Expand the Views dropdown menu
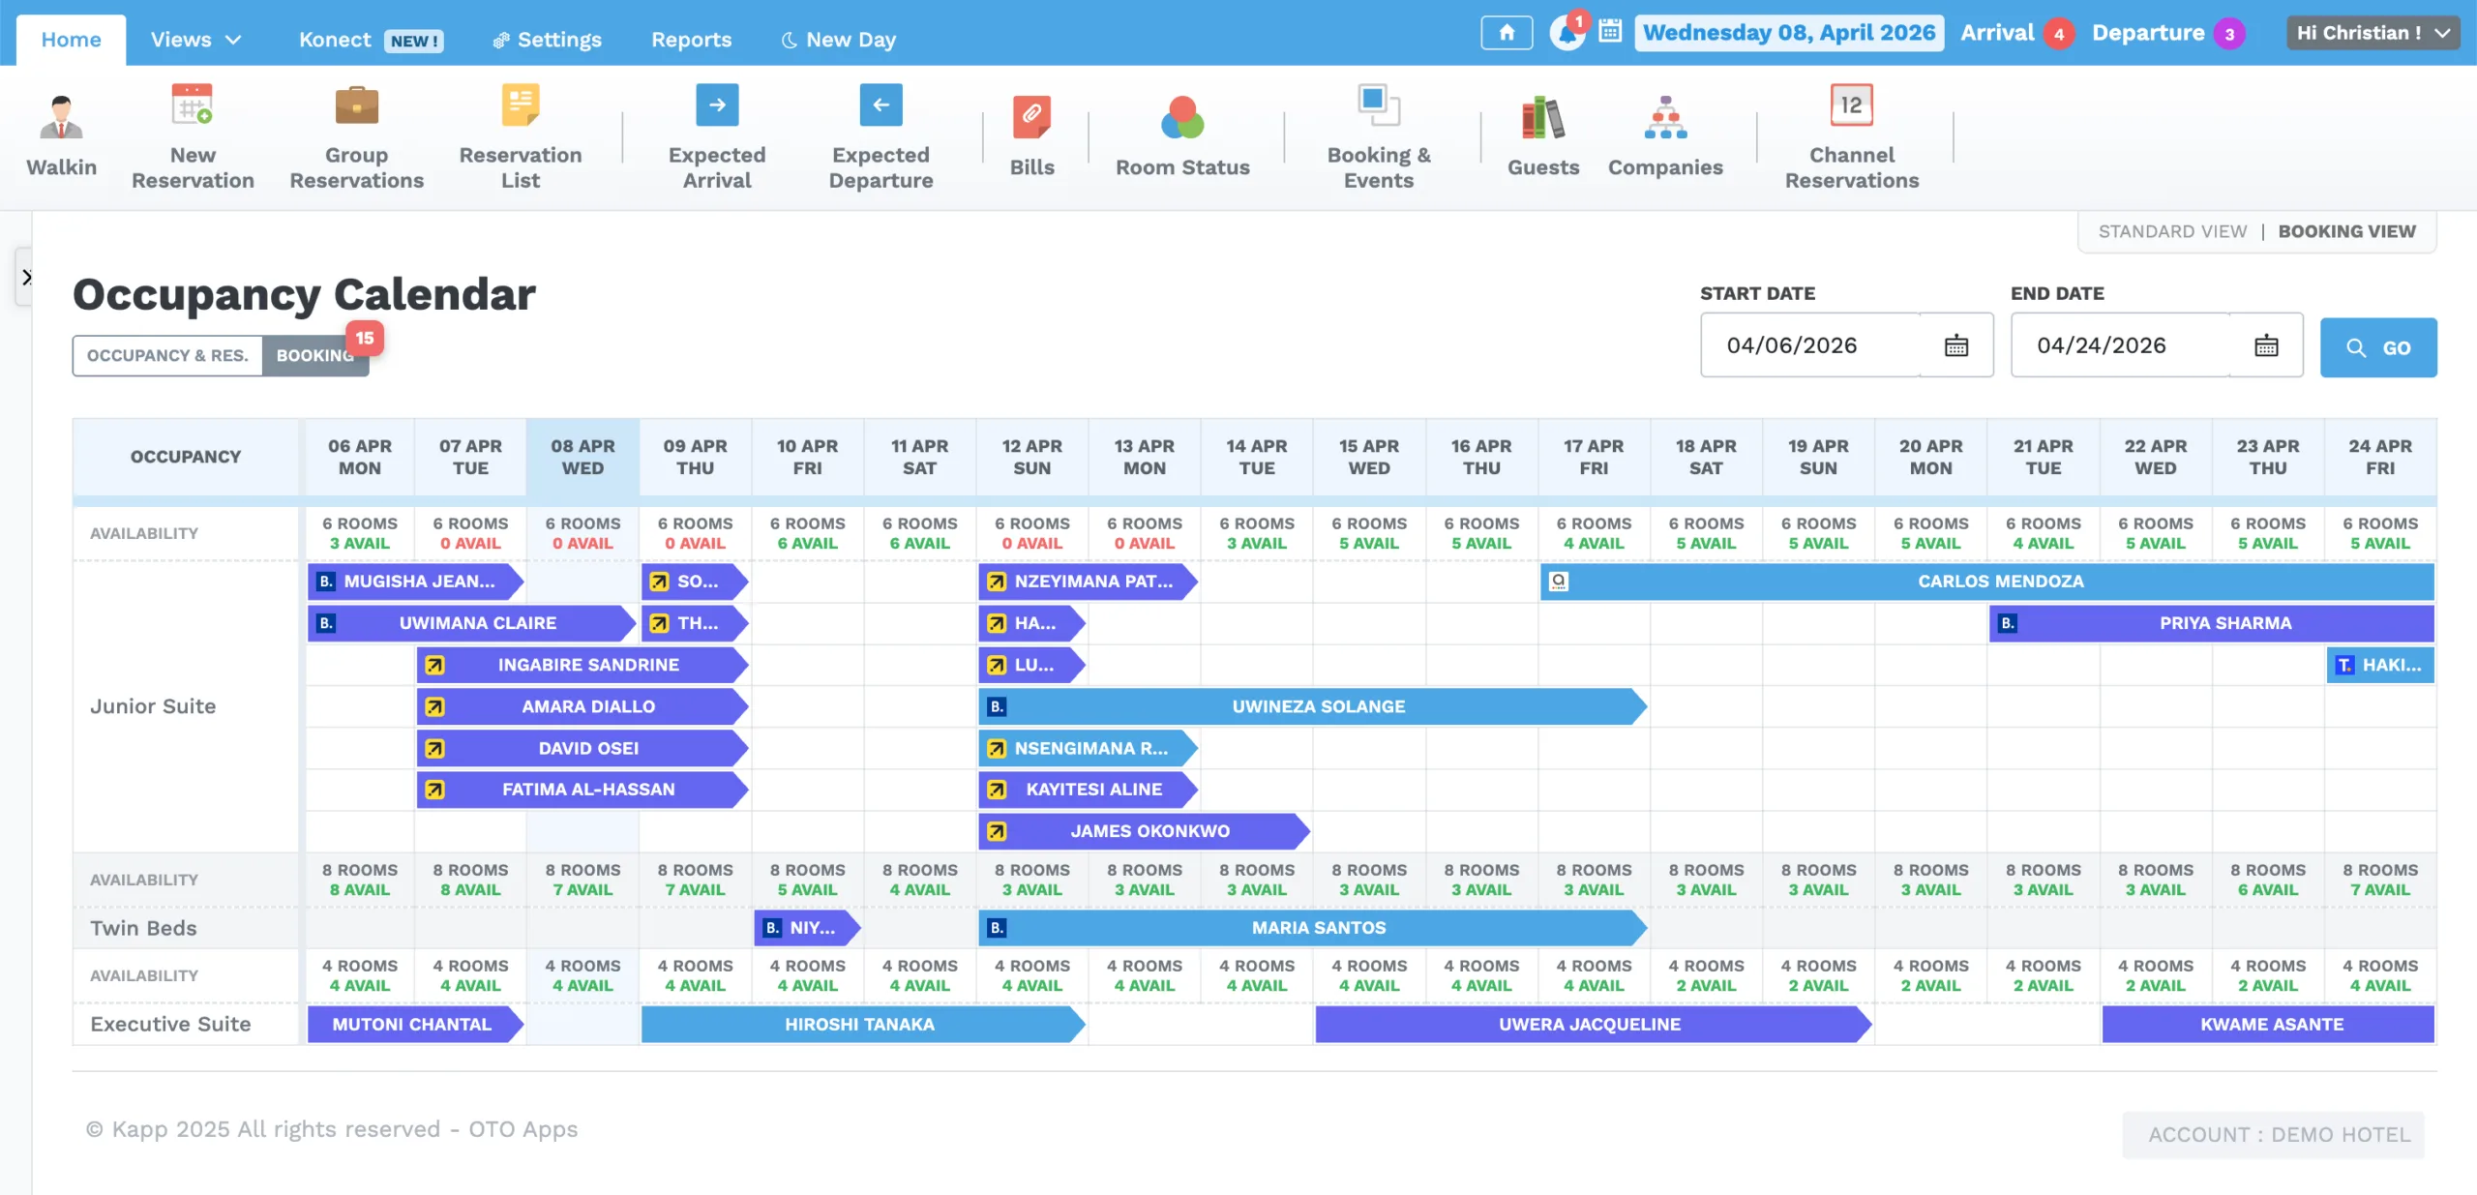 coord(195,40)
